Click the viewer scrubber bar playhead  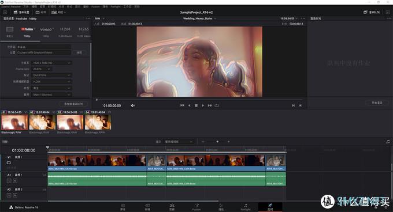tap(97, 100)
